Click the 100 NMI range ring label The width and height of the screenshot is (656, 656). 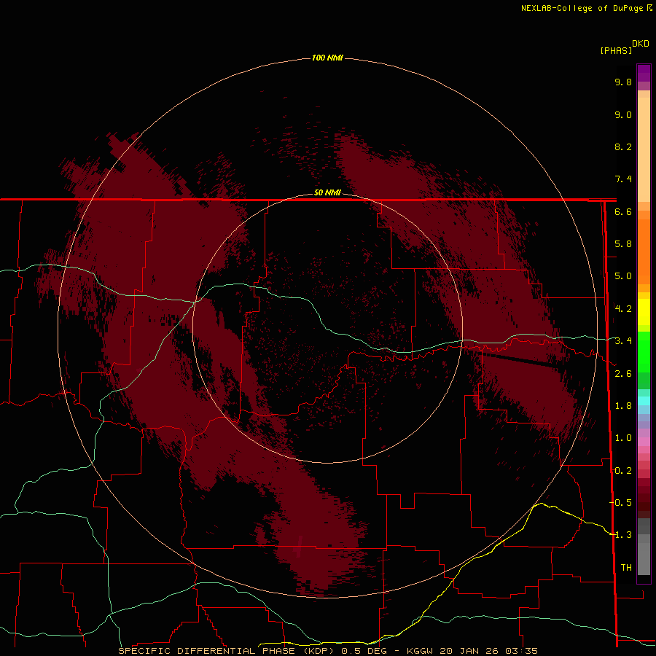pyautogui.click(x=327, y=58)
